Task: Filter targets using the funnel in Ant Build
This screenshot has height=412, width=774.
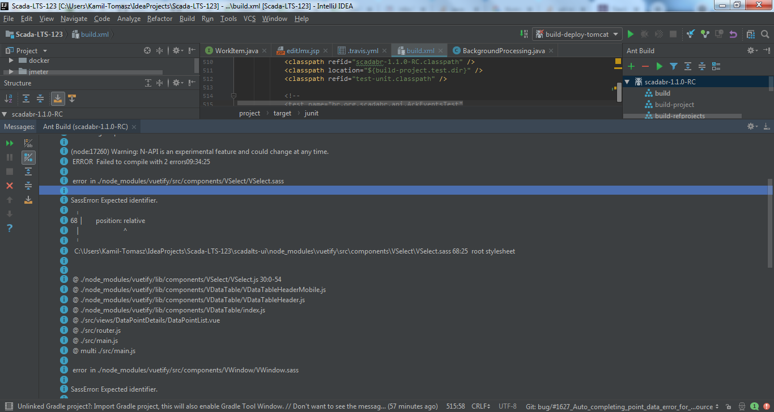Action: pos(673,66)
